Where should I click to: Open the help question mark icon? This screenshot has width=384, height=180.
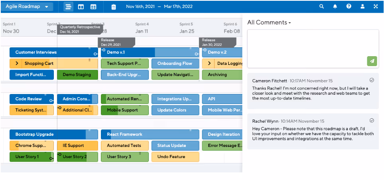(x=349, y=7)
